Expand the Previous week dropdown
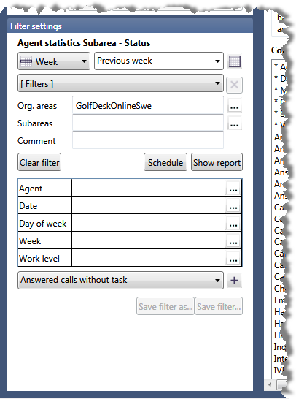296x399 pixels. coord(159,61)
